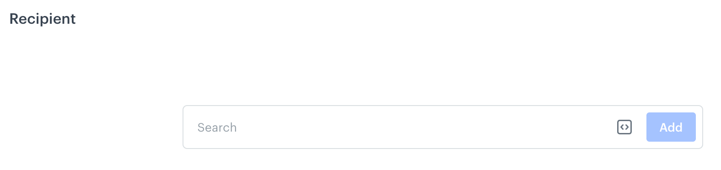Add the recipient using the blue button
The width and height of the screenshot is (721, 170).
click(671, 127)
